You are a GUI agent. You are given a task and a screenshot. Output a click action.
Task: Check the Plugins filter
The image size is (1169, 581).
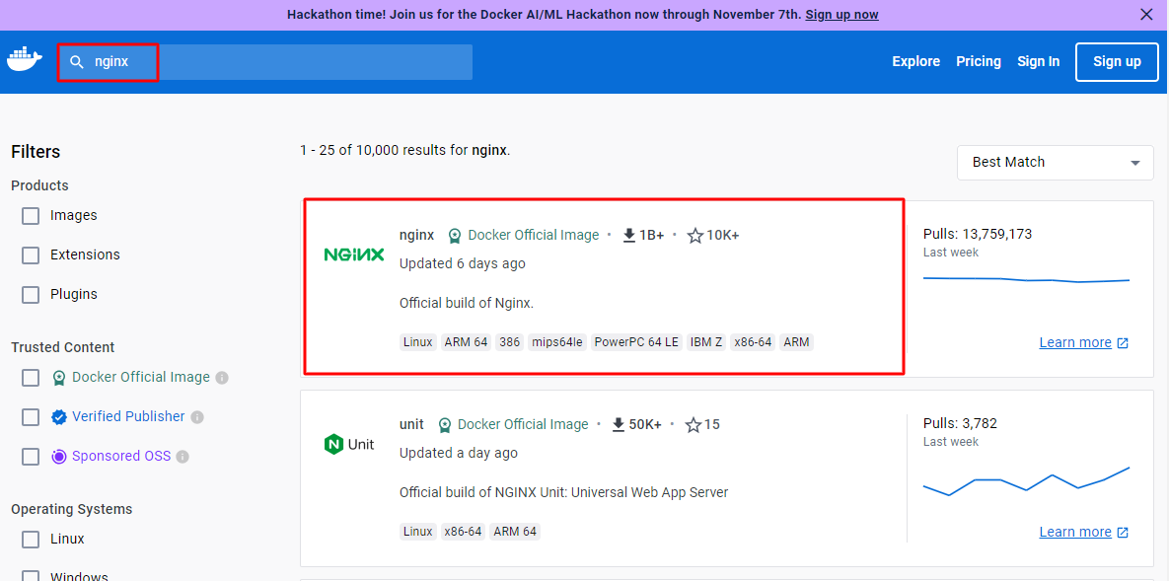click(x=31, y=295)
